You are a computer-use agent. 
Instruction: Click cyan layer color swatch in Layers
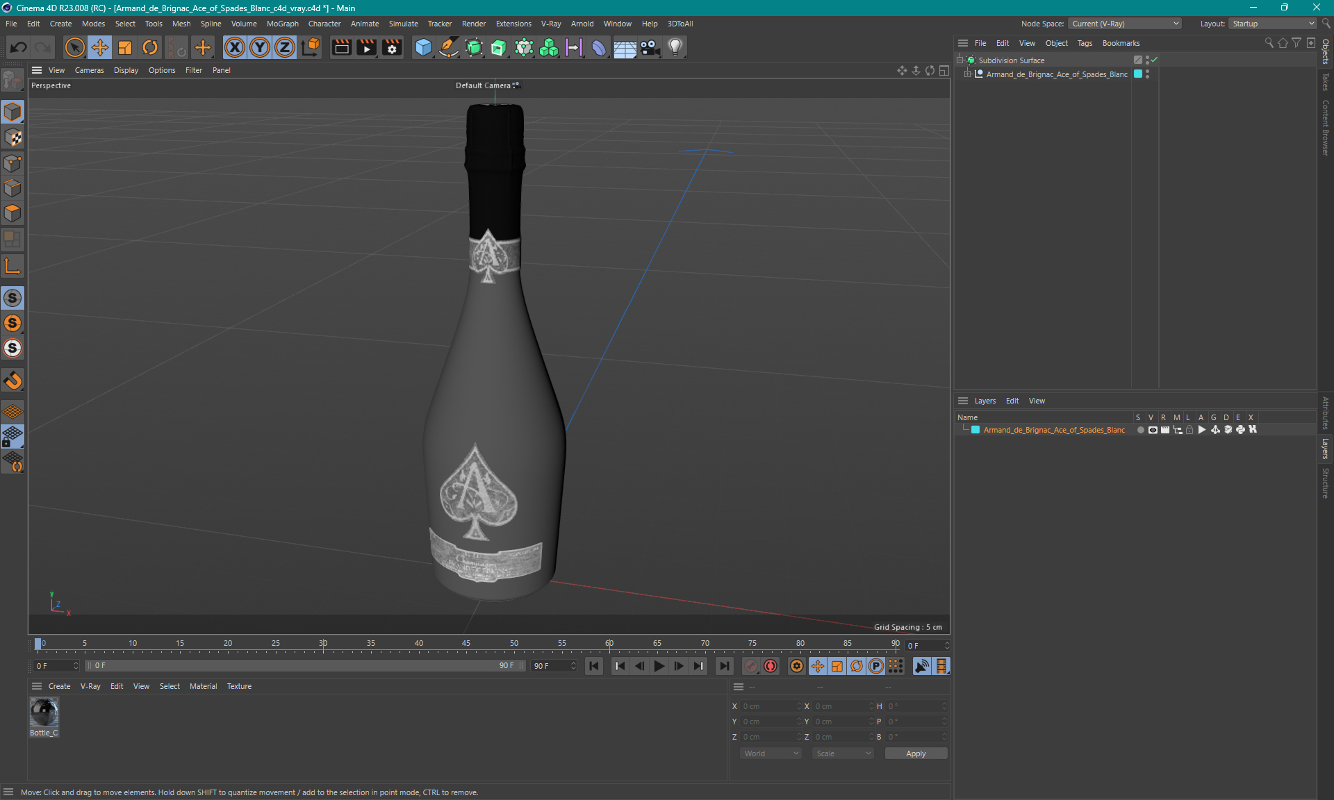975,430
